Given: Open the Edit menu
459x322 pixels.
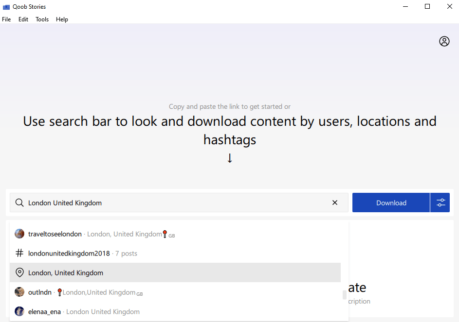Looking at the screenshot, I should [x=23, y=19].
